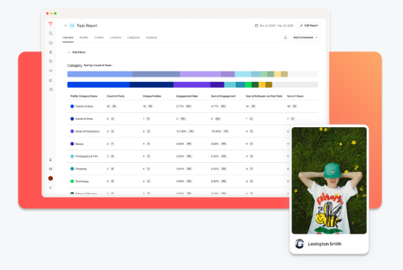Click the green dot beside Technology
The width and height of the screenshot is (403, 270).
(72, 181)
